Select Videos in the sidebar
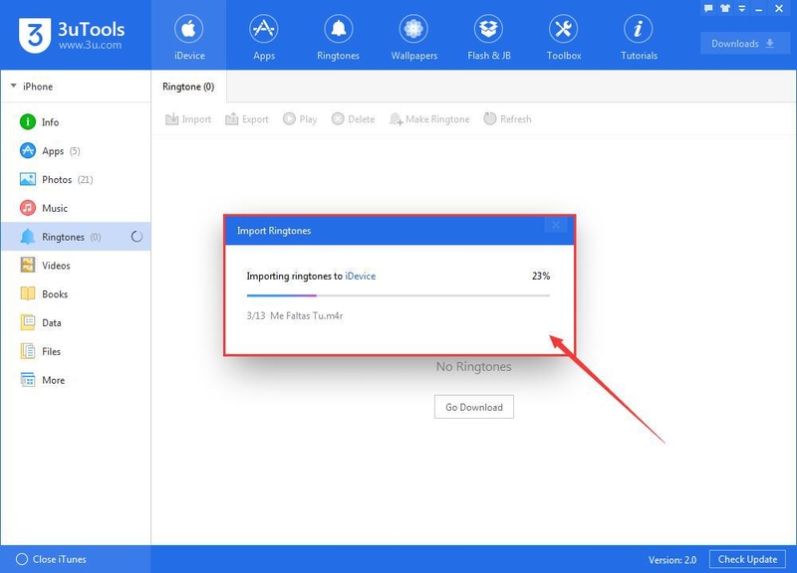 [x=76, y=265]
